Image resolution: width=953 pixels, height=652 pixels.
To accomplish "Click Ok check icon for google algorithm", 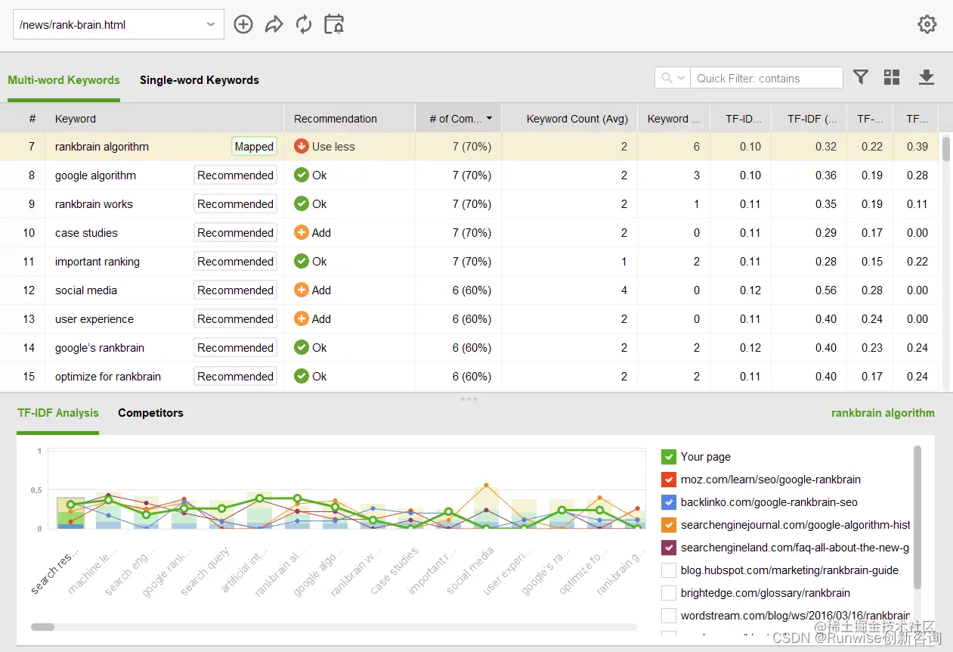I will (302, 175).
